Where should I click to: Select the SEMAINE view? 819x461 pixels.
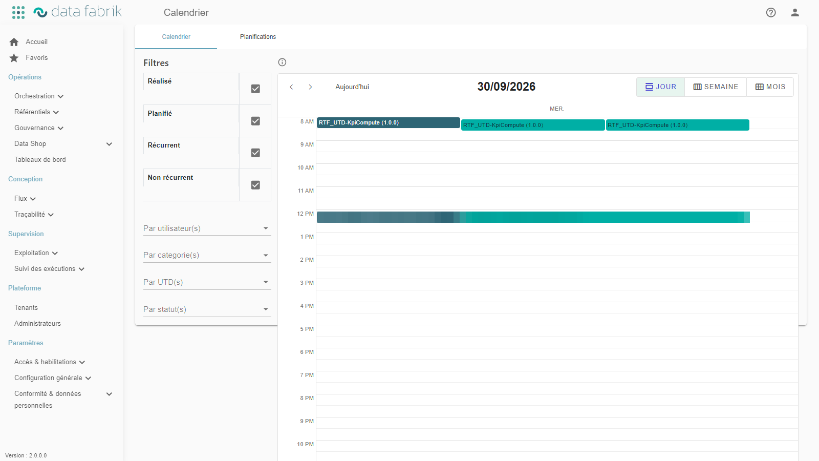coord(716,87)
